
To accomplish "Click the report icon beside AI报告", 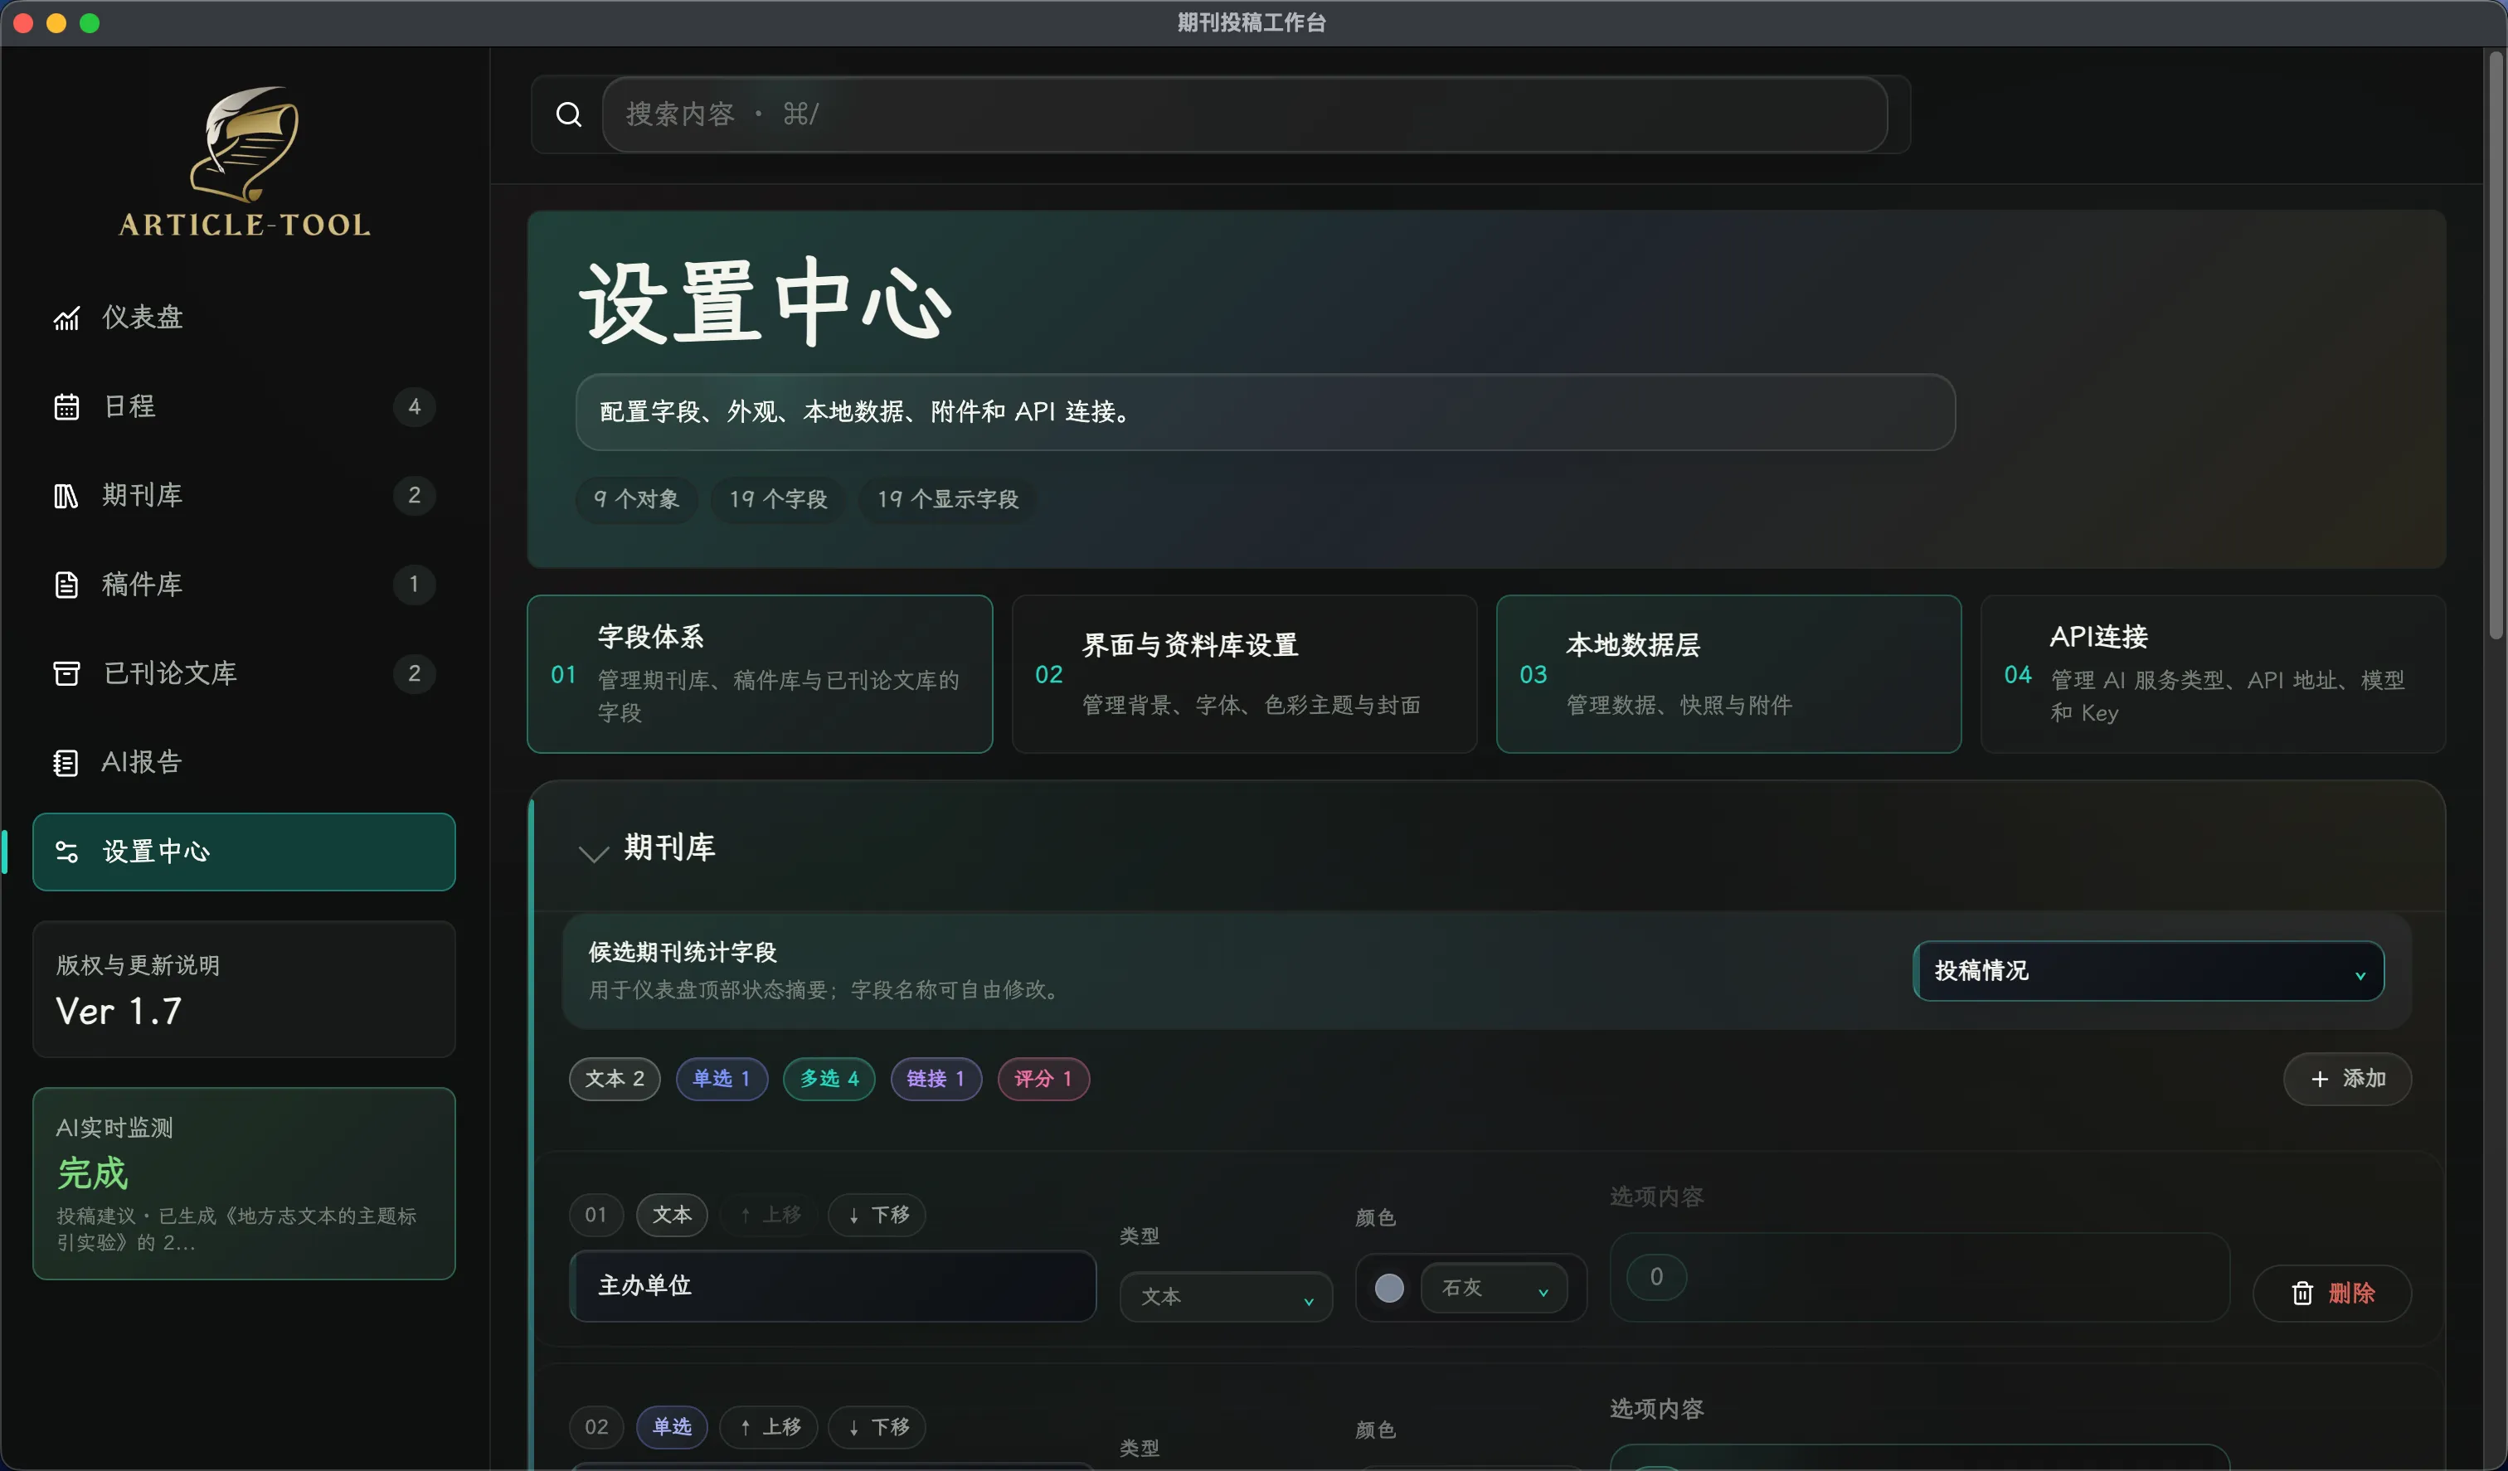I will (66, 762).
